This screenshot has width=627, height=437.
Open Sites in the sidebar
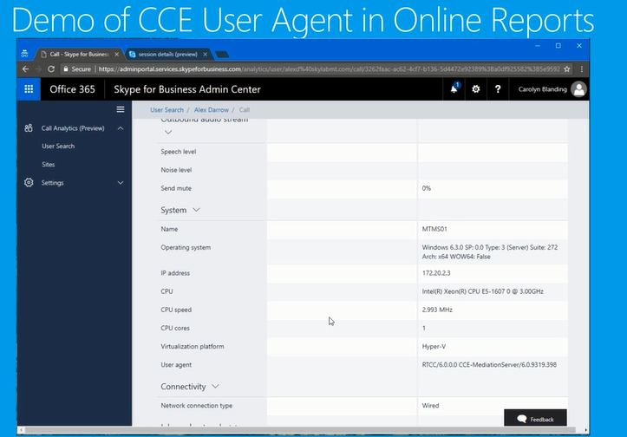(x=49, y=164)
